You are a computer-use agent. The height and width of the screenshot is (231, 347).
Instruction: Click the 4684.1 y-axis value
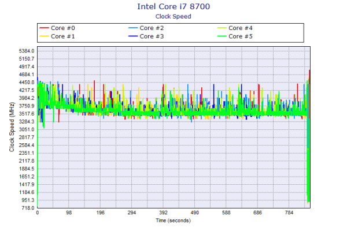[x=27, y=74]
